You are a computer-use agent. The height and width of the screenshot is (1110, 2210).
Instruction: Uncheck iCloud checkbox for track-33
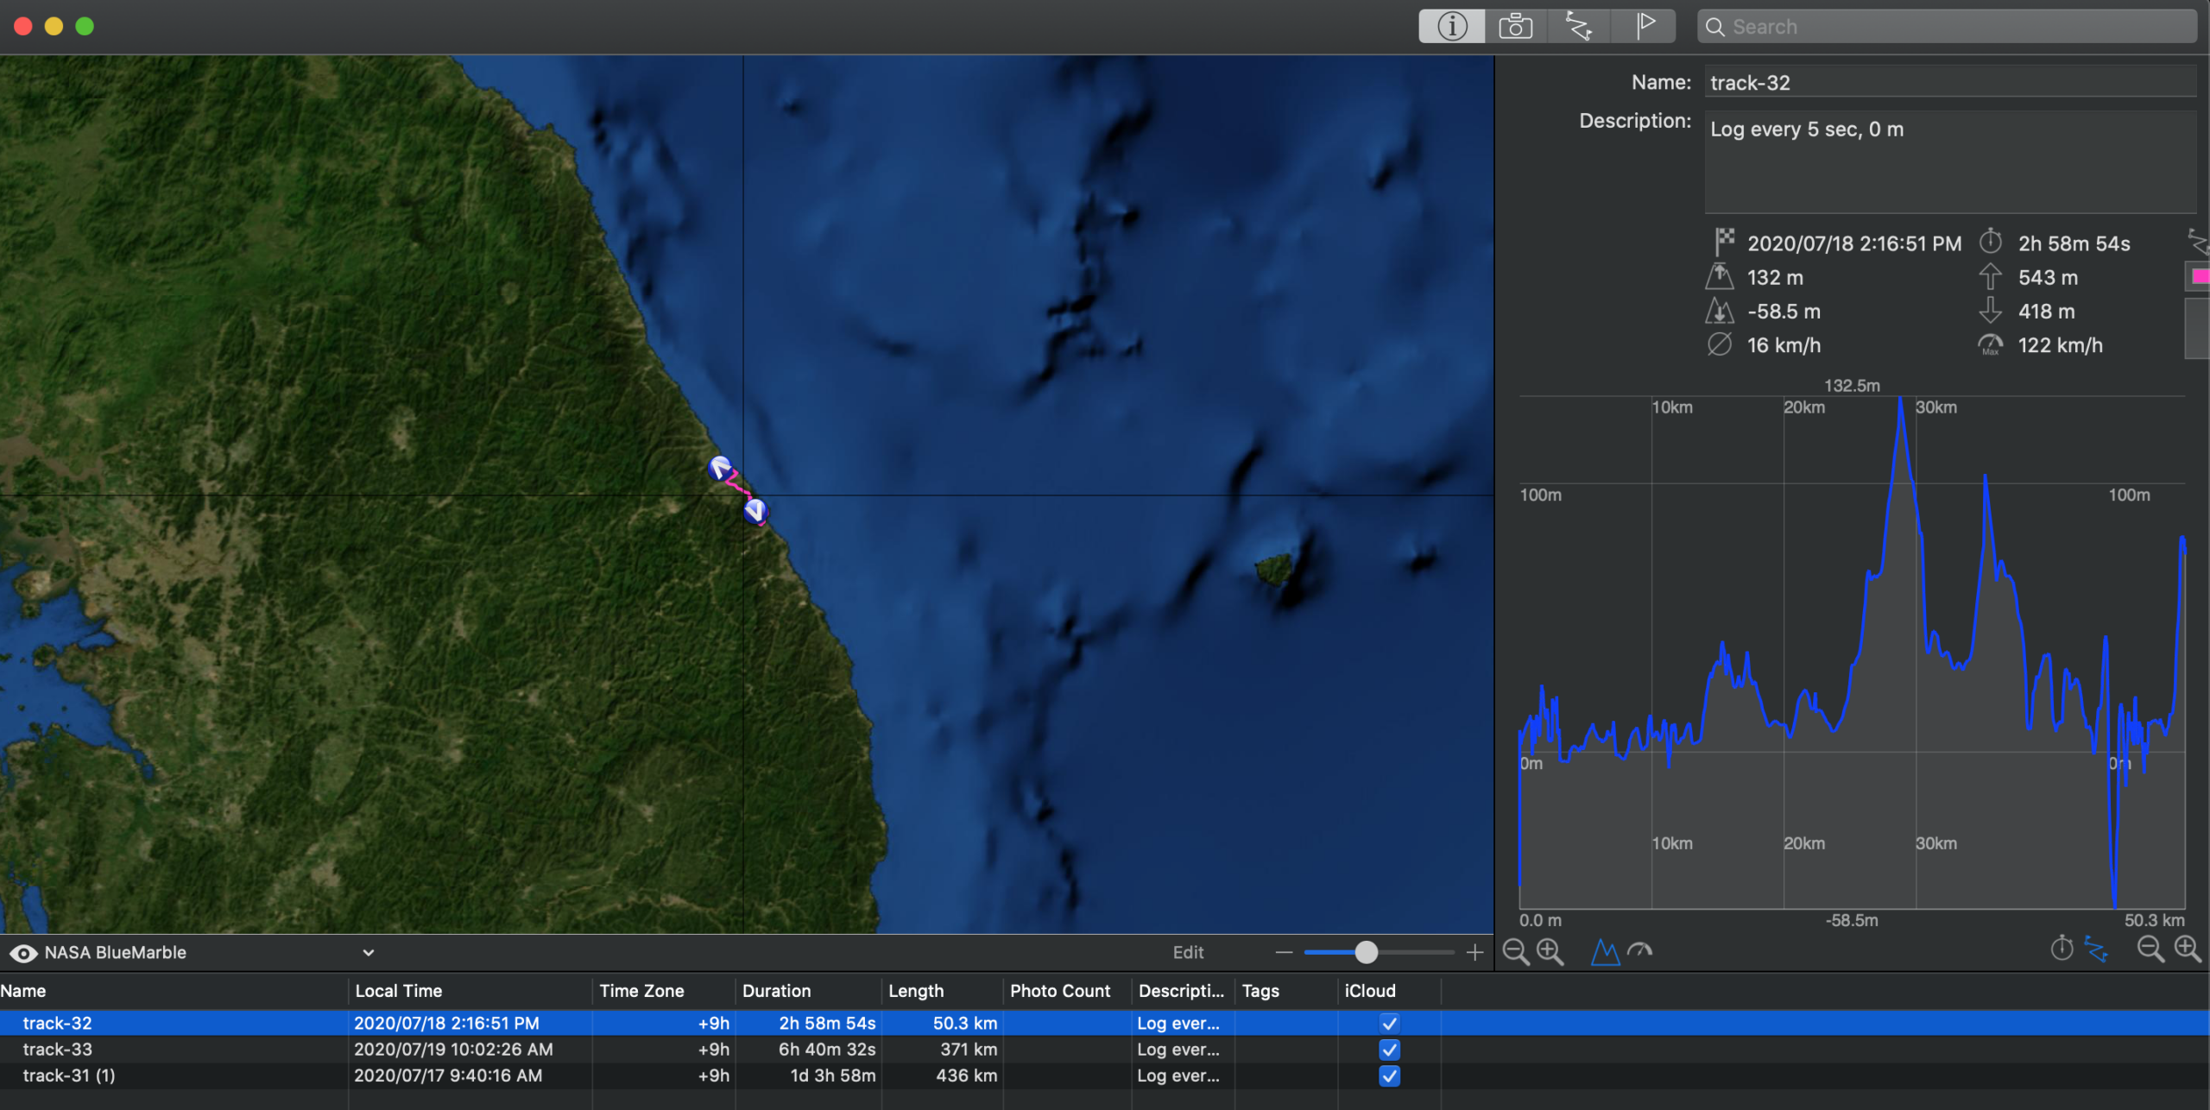1389,1050
